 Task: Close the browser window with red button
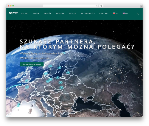9,6
